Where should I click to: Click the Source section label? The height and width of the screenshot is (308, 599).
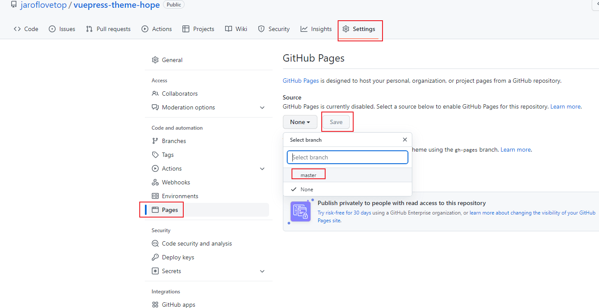tap(292, 97)
